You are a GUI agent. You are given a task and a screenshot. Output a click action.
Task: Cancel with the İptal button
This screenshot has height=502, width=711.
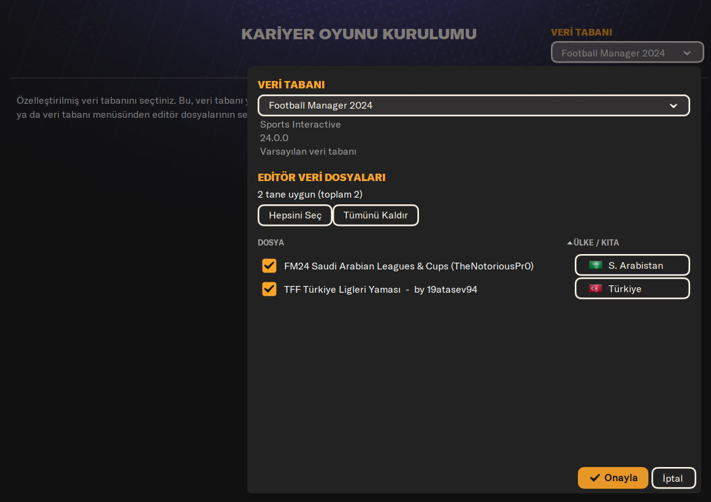click(673, 478)
